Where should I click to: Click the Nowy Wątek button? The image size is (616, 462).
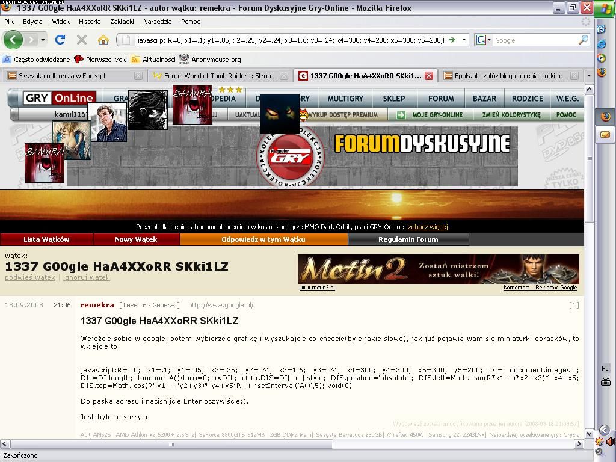coord(137,239)
